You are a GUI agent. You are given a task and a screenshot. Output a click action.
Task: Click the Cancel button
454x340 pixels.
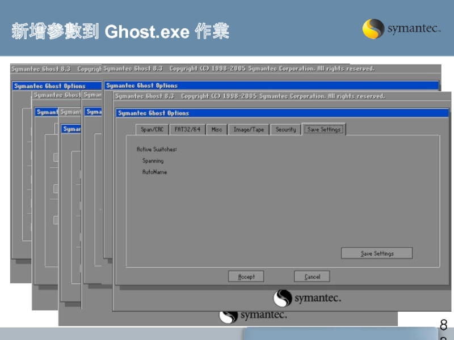[x=312, y=277]
